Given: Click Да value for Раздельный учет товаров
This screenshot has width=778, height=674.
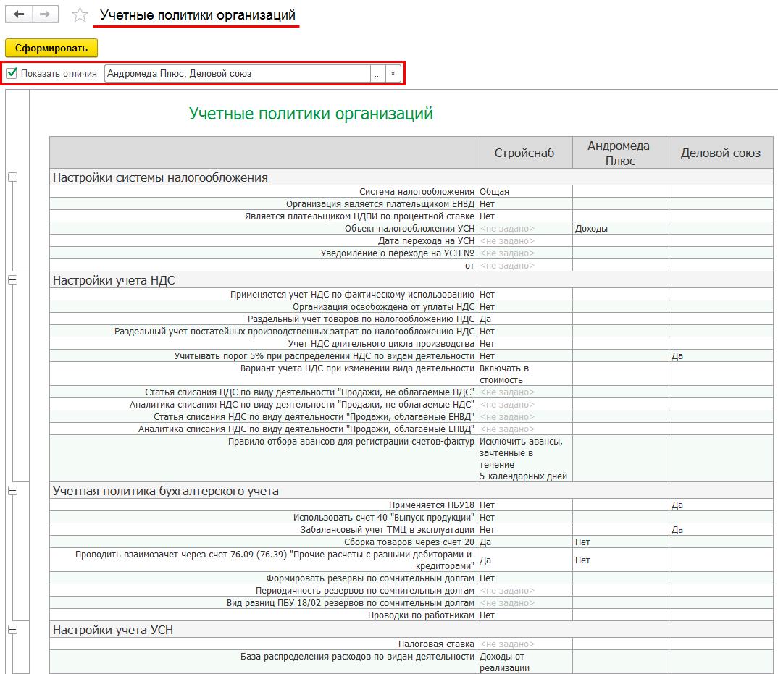Looking at the screenshot, I should (524, 319).
